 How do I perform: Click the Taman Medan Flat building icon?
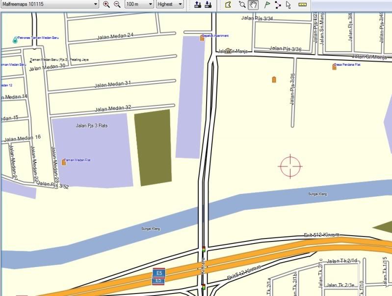(x=64, y=161)
